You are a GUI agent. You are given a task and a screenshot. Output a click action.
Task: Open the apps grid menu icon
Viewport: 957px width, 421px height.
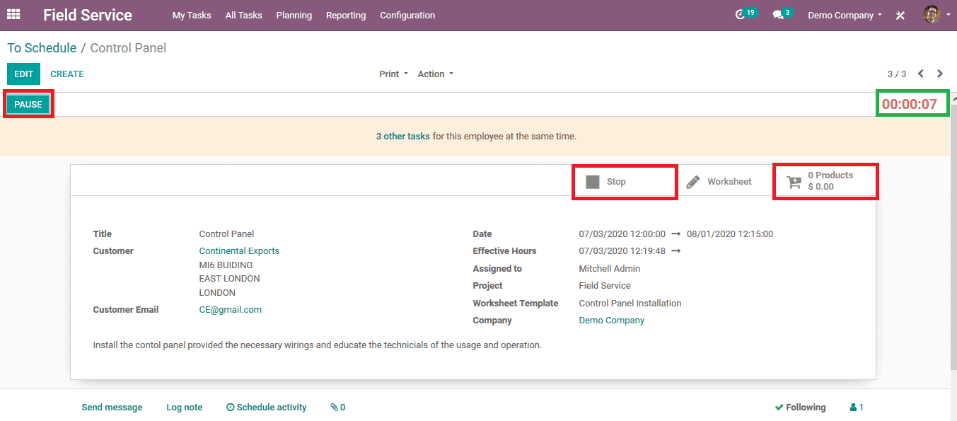coord(13,14)
